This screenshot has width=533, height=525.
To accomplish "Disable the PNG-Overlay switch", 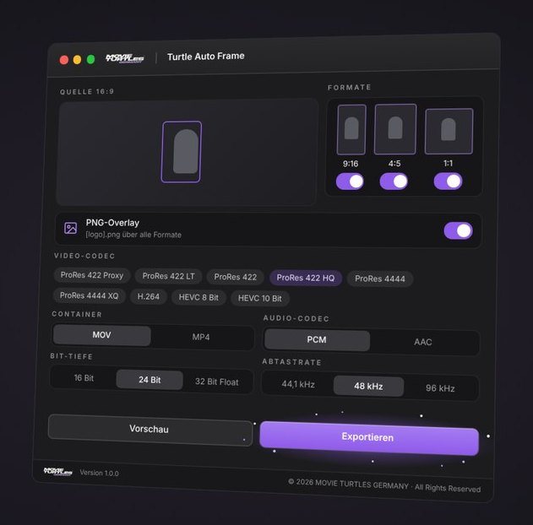I will 458,231.
